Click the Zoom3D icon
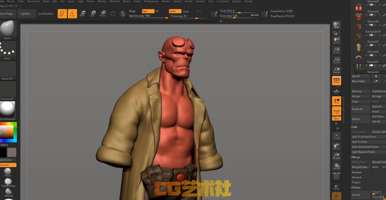This screenshot has height=200, width=386. 336,156
